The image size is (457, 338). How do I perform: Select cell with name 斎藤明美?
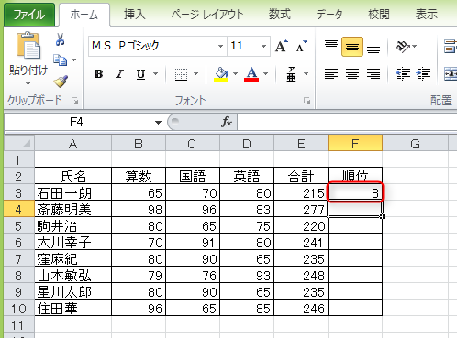[x=73, y=210]
